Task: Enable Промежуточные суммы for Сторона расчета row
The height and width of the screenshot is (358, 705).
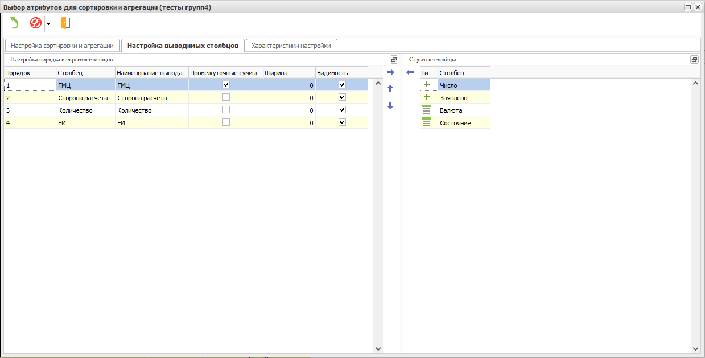Action: point(226,97)
